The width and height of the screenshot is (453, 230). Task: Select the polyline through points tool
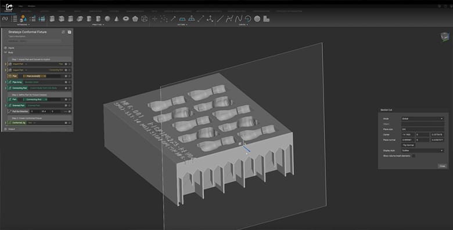click(x=229, y=19)
